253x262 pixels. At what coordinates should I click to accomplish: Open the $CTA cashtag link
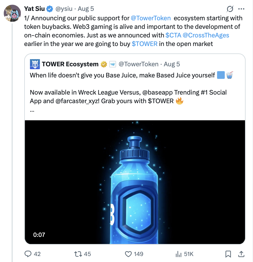point(173,35)
